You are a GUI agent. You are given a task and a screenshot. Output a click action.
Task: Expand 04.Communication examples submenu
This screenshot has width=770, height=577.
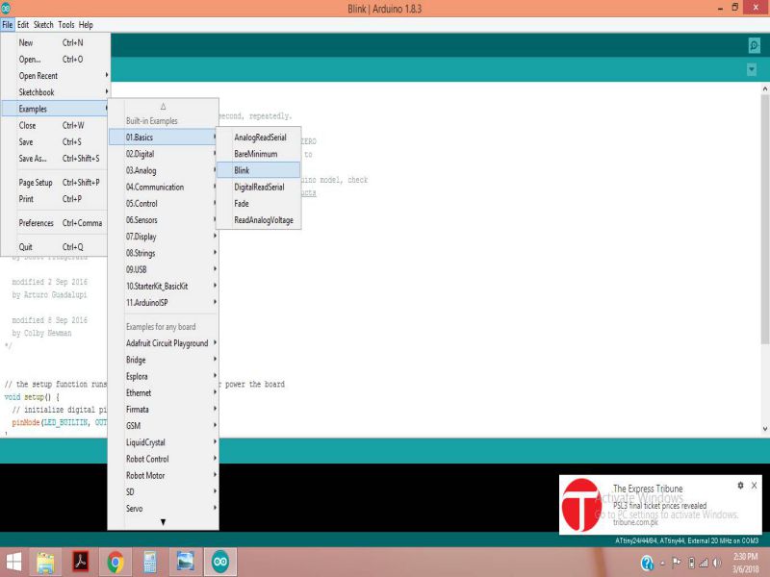tap(163, 187)
